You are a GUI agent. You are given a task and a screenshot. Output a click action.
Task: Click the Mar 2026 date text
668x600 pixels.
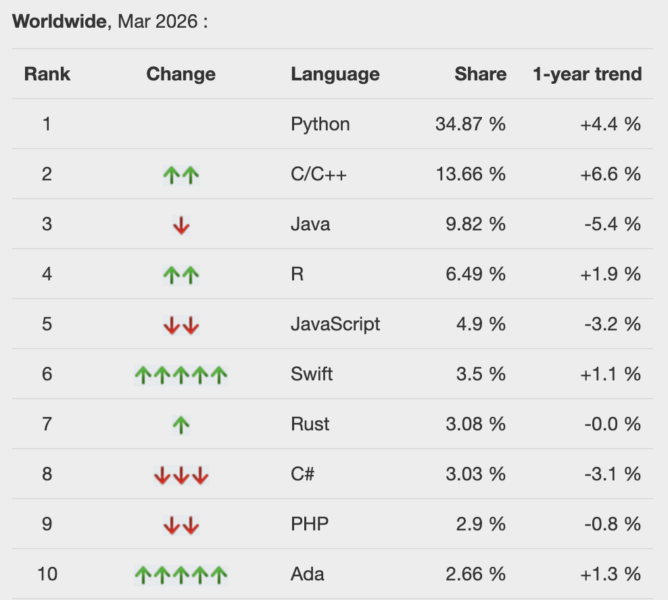tap(158, 22)
